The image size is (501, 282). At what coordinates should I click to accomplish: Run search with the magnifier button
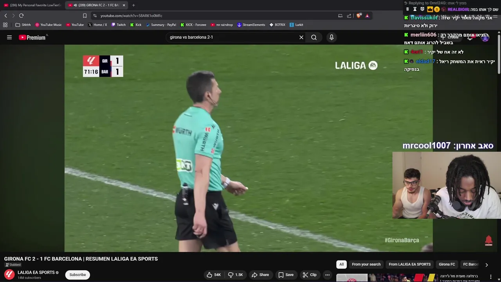click(x=314, y=37)
